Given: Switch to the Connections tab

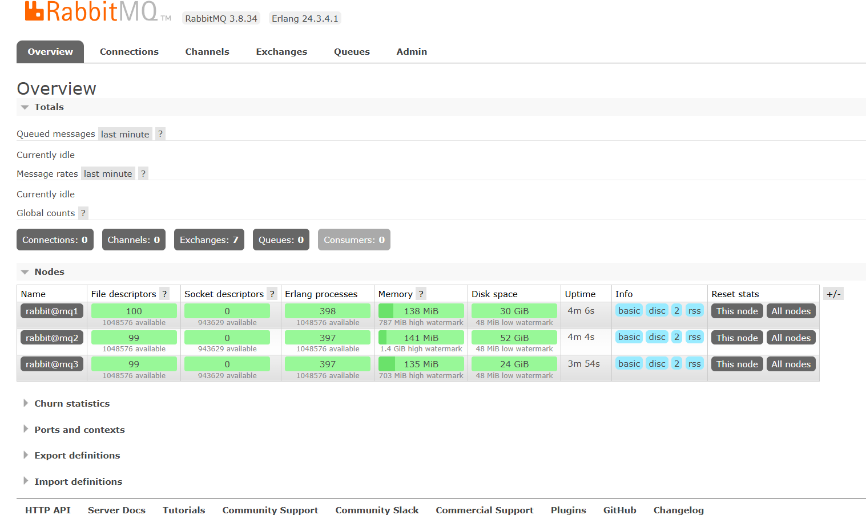Looking at the screenshot, I should [x=129, y=51].
